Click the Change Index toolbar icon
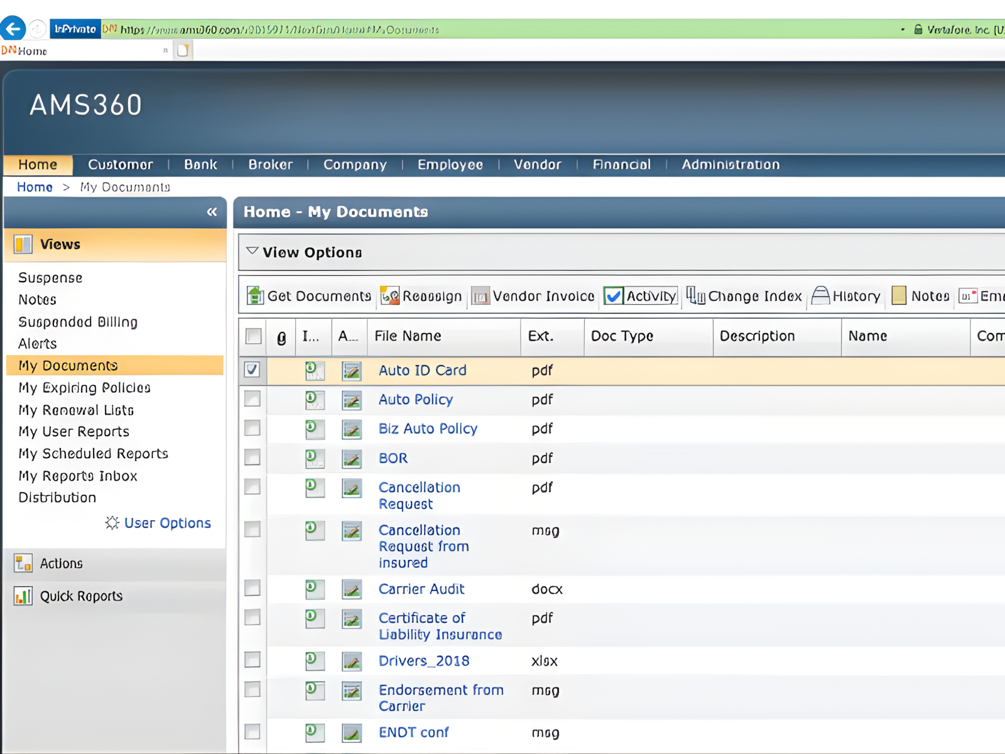 (x=695, y=295)
